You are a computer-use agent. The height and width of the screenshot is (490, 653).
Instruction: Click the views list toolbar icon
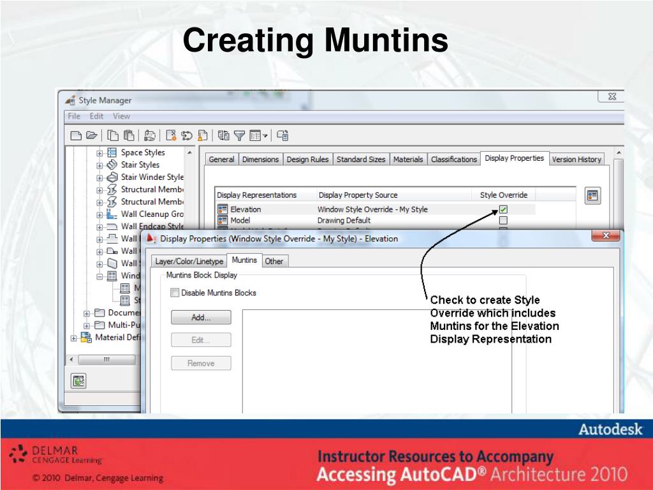(255, 135)
